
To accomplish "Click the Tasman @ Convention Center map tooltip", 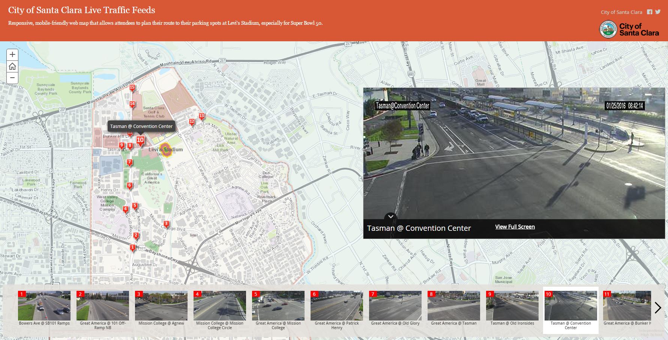I will (x=141, y=126).
